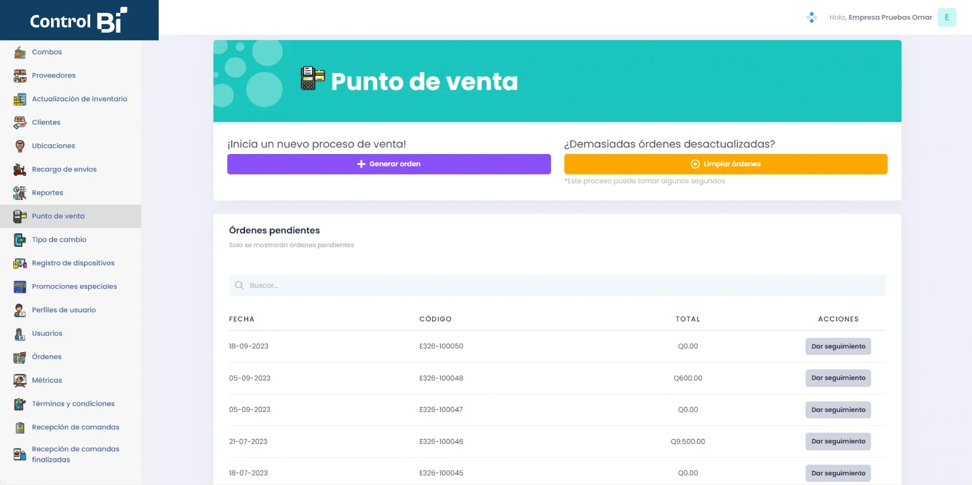Click the Clientes people icon
Image resolution: width=972 pixels, height=485 pixels.
20,122
